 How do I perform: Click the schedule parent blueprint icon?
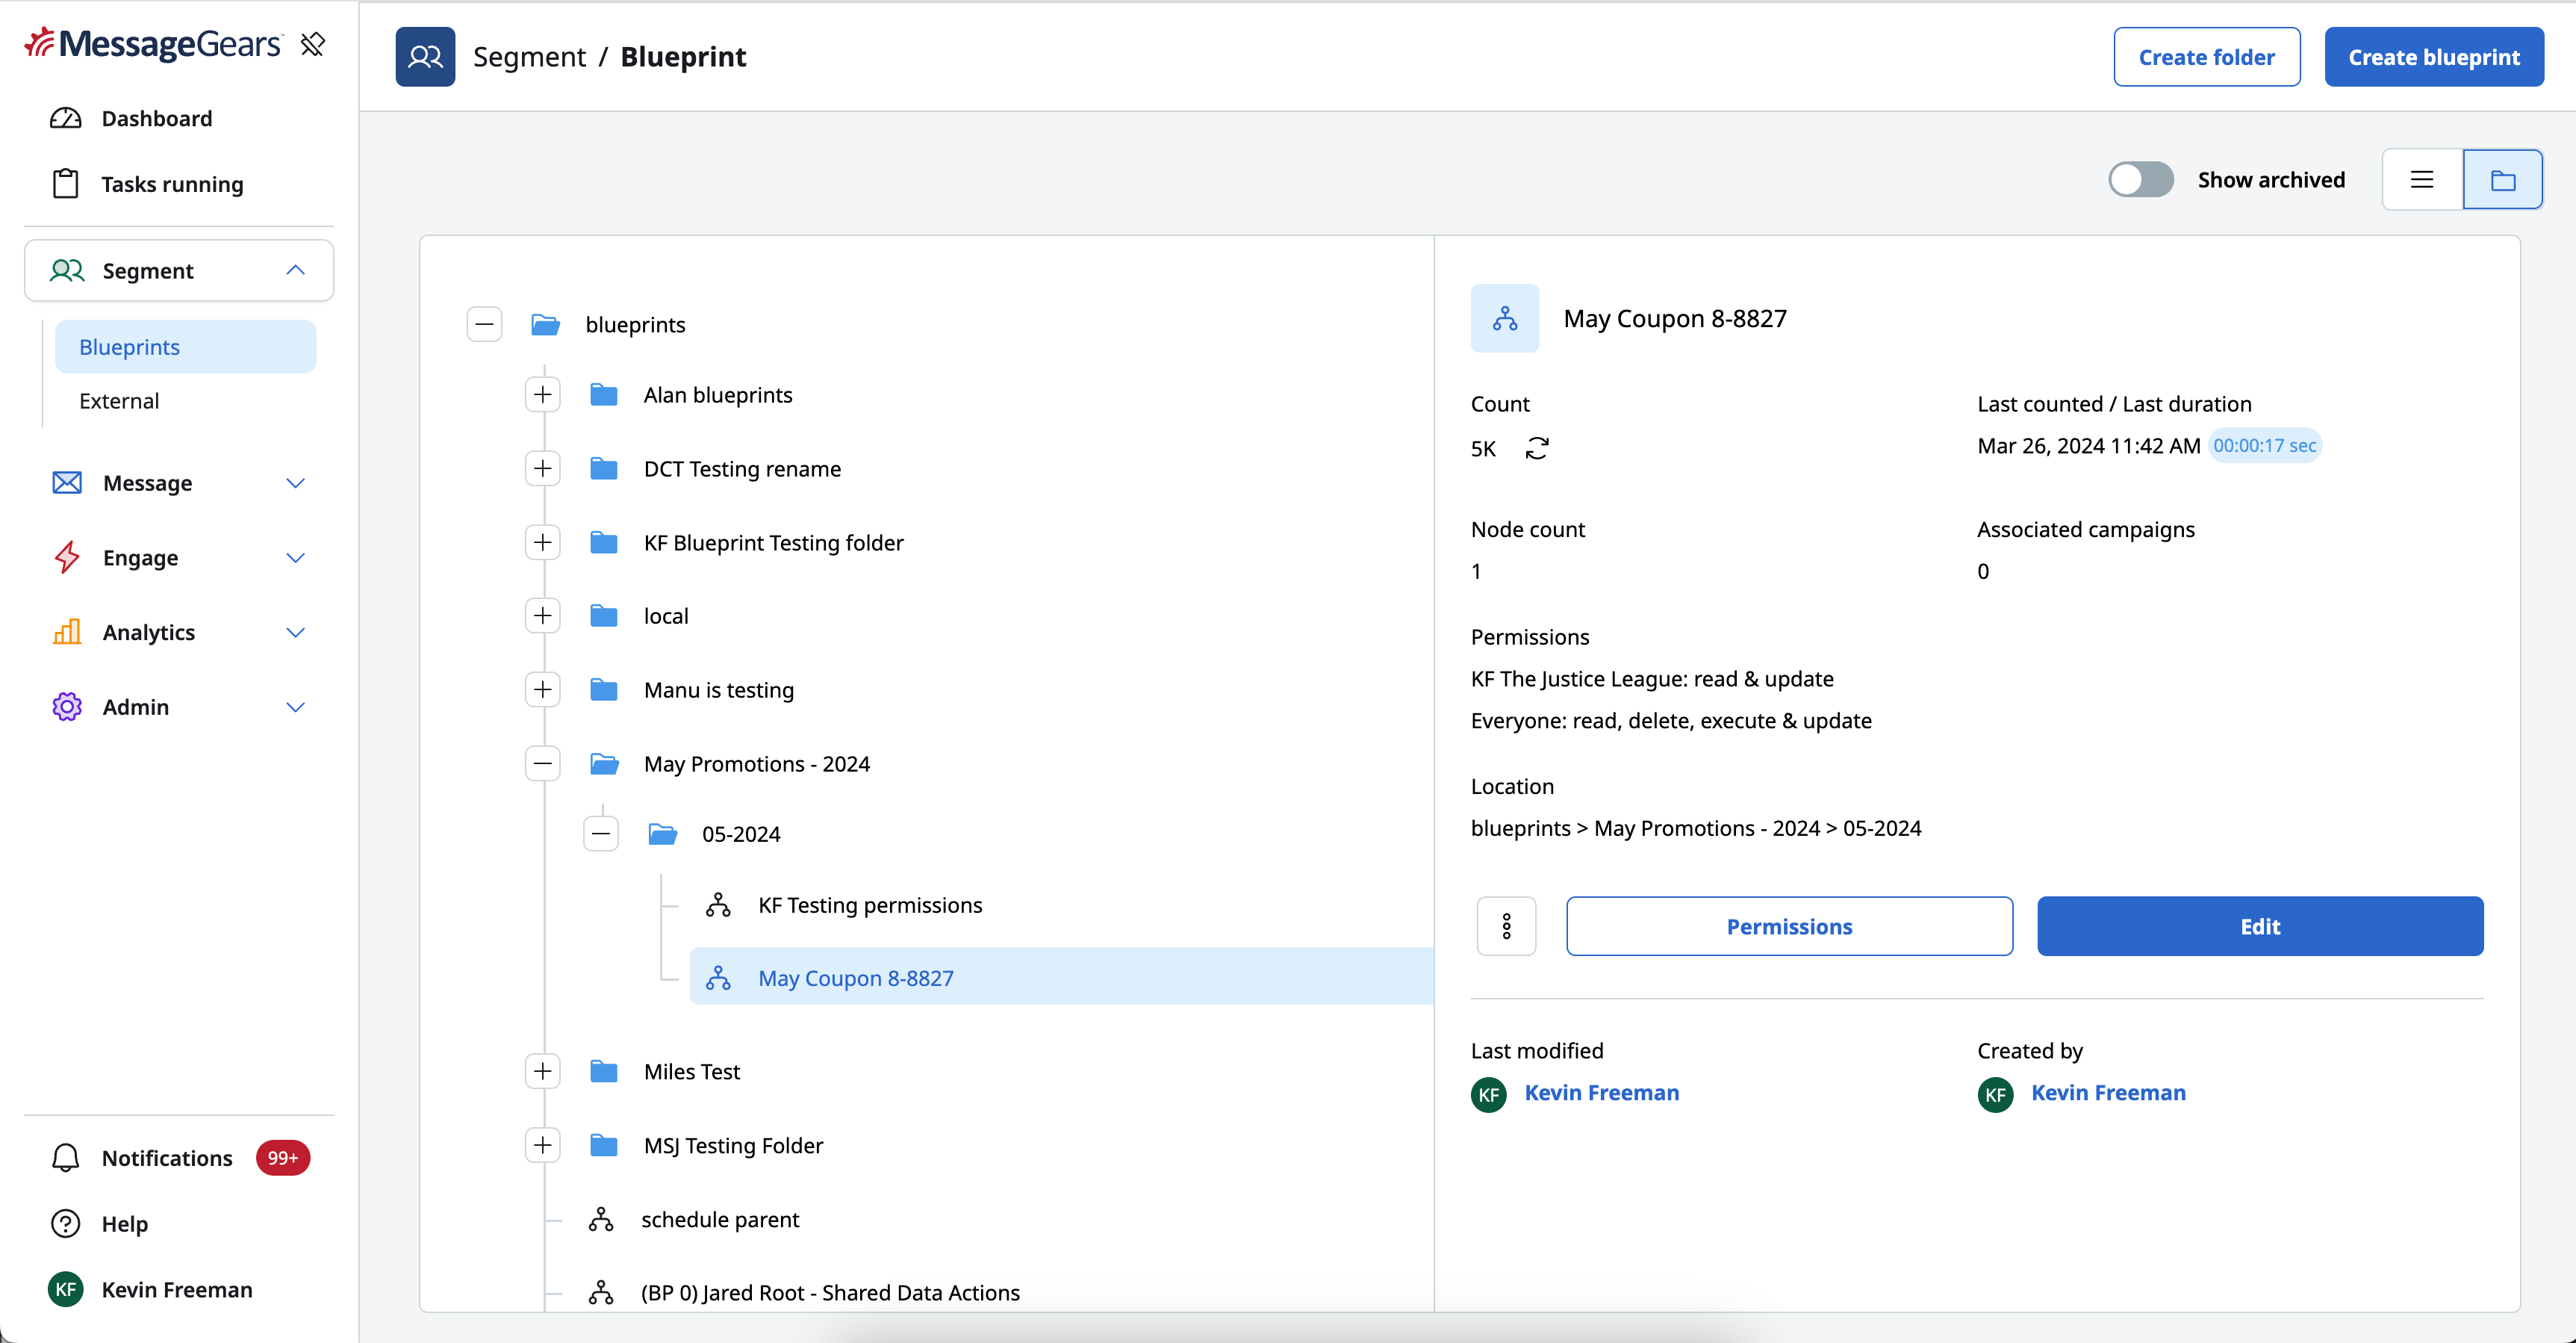601,1219
